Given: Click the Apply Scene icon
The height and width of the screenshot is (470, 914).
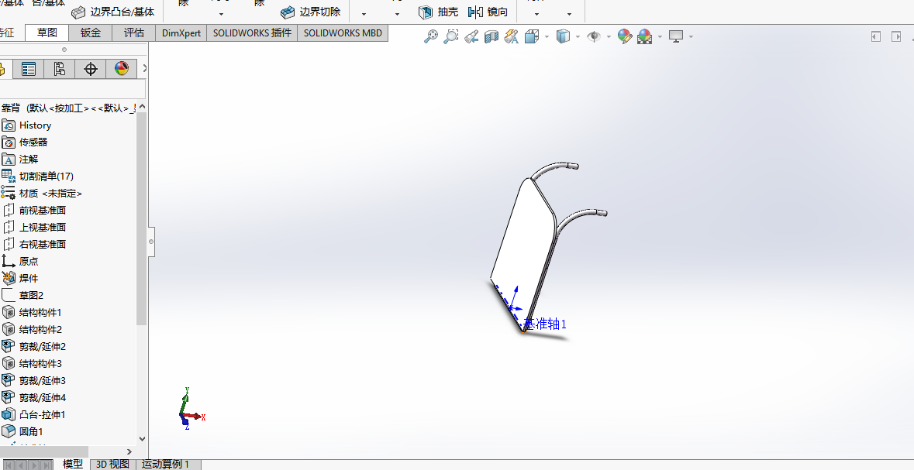Looking at the screenshot, I should coord(644,36).
